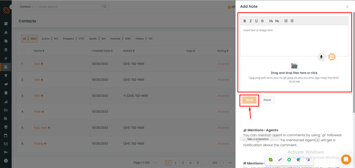Insert a bulleted list in note
The image size is (355, 168).
(292, 21)
